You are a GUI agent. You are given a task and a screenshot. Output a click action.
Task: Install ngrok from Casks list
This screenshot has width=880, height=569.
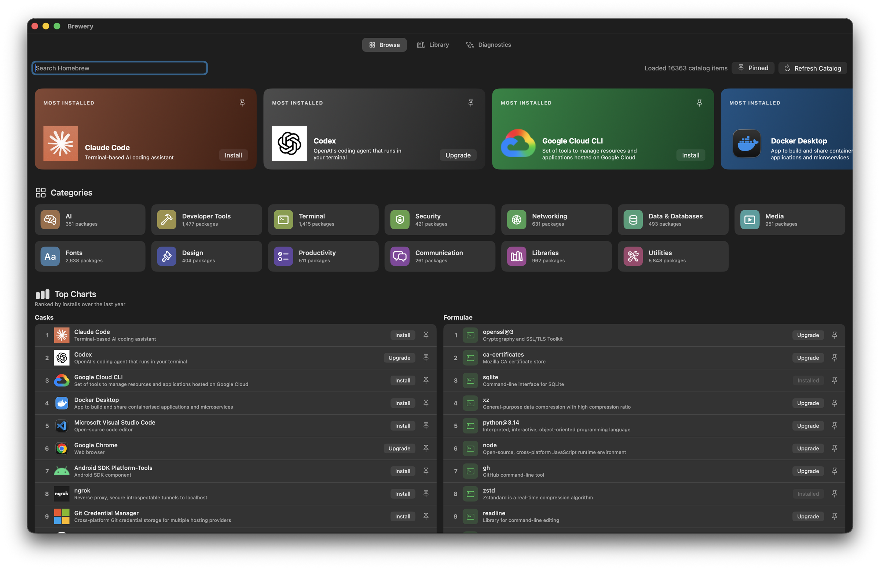(x=403, y=494)
